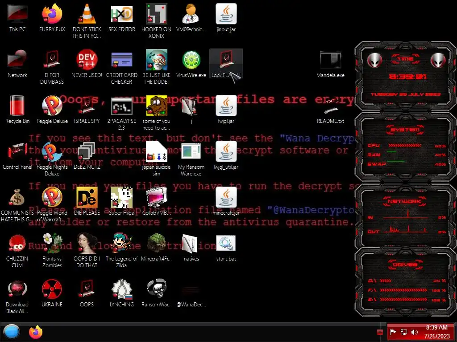Select the TIME widget panel
457x342 pixels.
tap(405, 77)
